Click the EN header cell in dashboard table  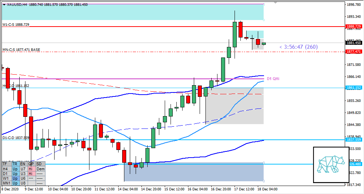23,164
